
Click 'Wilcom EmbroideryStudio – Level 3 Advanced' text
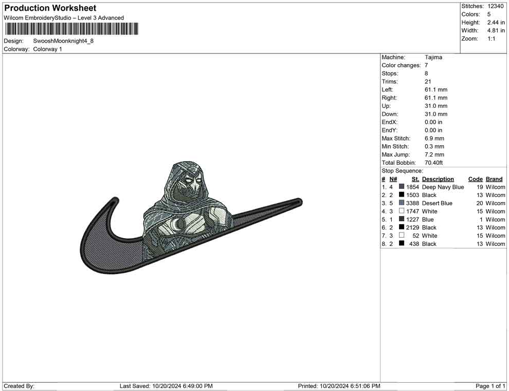64,18
